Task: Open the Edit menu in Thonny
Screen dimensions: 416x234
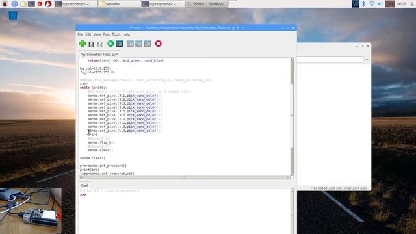Action: click(88, 34)
